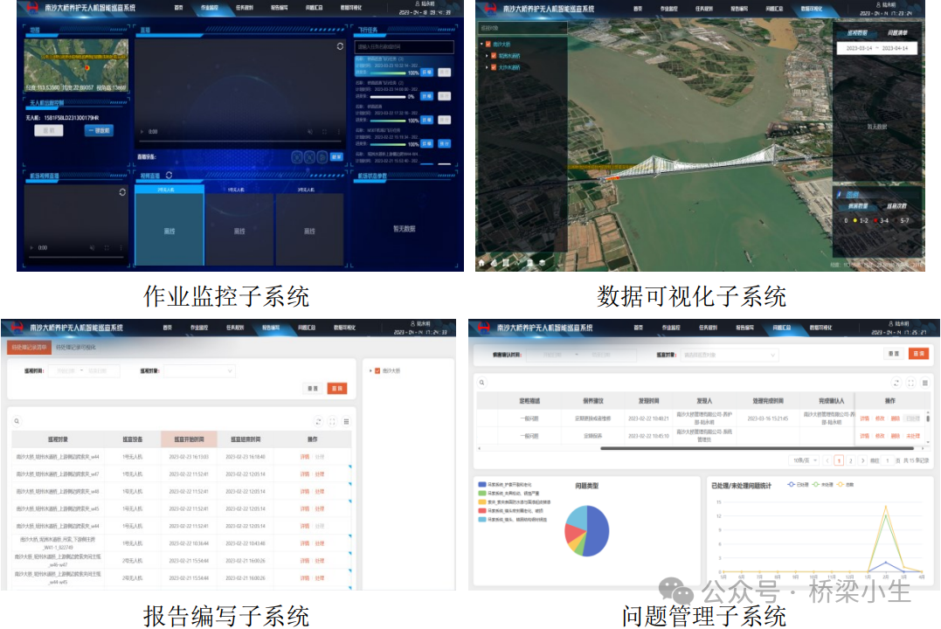
Task: Play the main live video in 作业监控 screen
Action: [142, 131]
